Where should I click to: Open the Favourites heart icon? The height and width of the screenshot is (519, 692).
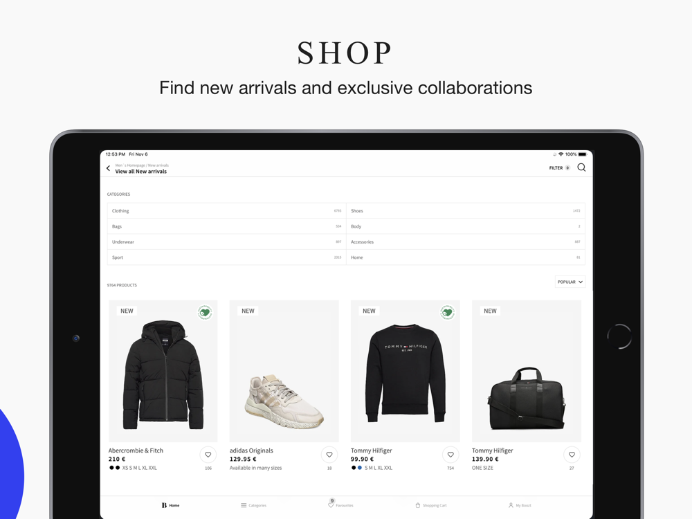coord(331,505)
